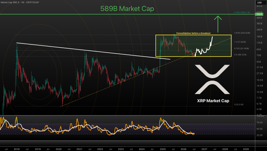267x151 pixels.
Task: Click 2028 on the time axis
Action: pyautogui.click(x=225, y=149)
